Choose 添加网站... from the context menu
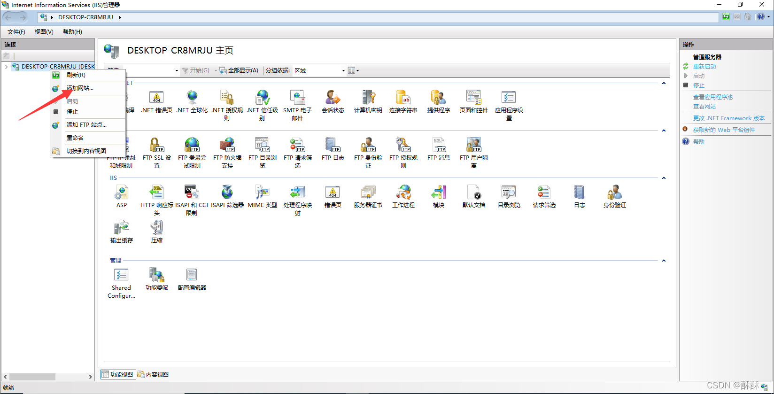Viewport: 774px width, 394px height. [x=88, y=88]
